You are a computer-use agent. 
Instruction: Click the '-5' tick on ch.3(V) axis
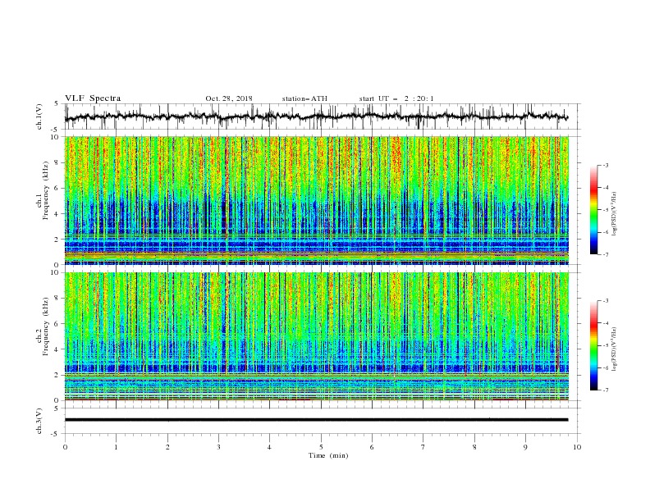pyautogui.click(x=55, y=434)
